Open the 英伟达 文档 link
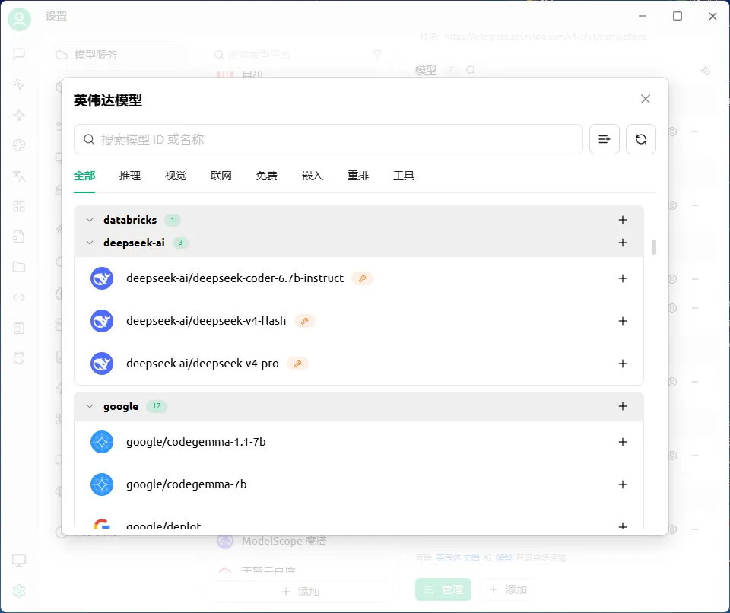The image size is (730, 613). [x=457, y=557]
